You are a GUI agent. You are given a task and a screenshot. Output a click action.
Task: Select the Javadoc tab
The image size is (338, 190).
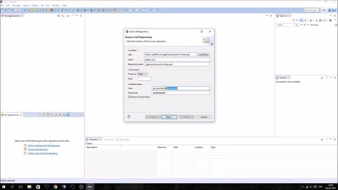pos(109,139)
